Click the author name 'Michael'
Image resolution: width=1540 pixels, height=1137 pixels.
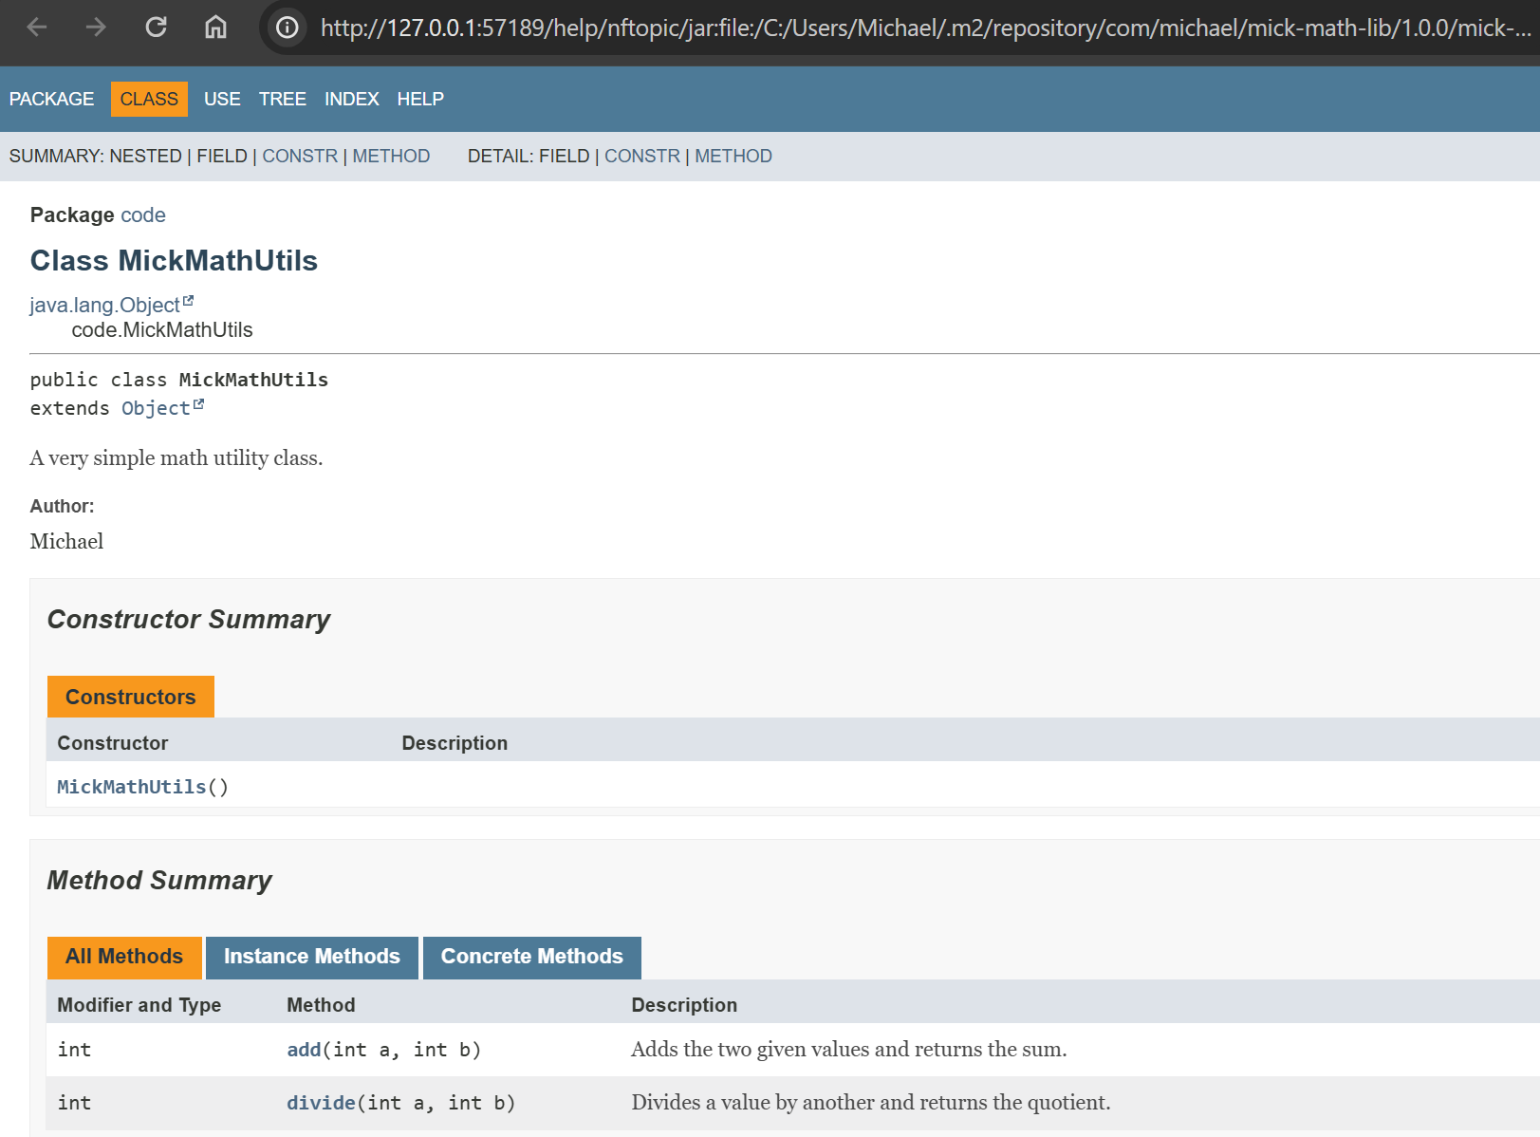point(66,541)
